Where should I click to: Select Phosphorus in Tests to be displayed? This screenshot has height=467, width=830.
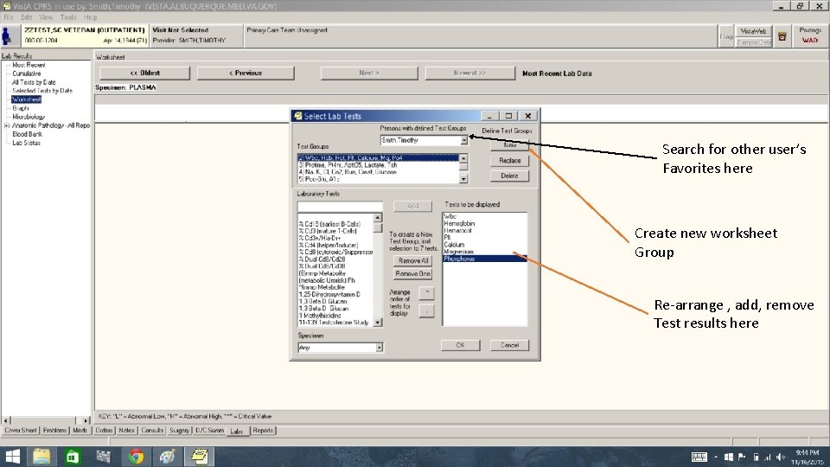484,259
